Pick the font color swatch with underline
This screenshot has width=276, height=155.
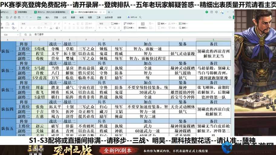point(51,28)
